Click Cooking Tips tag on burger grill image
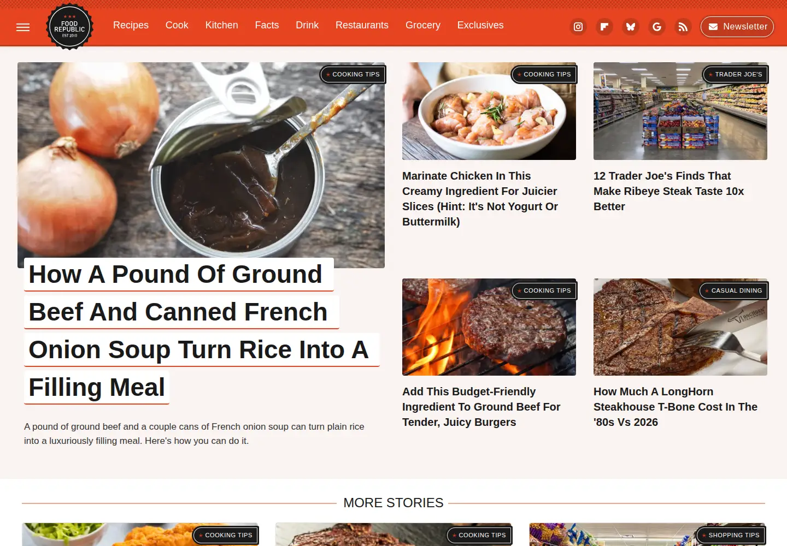This screenshot has width=787, height=546. tap(544, 290)
